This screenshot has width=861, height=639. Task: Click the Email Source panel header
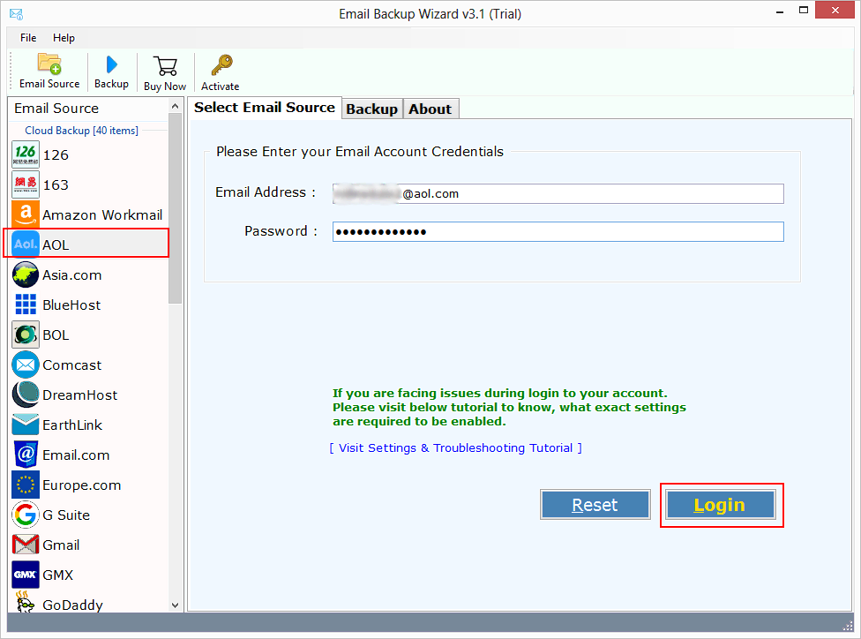coord(56,109)
